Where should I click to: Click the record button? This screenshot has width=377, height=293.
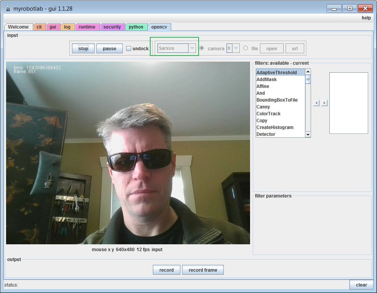pyautogui.click(x=166, y=269)
